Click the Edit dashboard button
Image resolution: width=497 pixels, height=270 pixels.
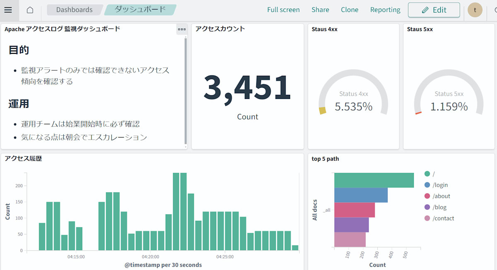pos(434,10)
